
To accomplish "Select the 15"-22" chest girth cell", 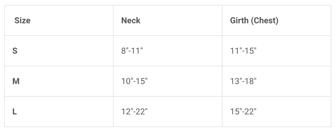I will click(x=243, y=112).
